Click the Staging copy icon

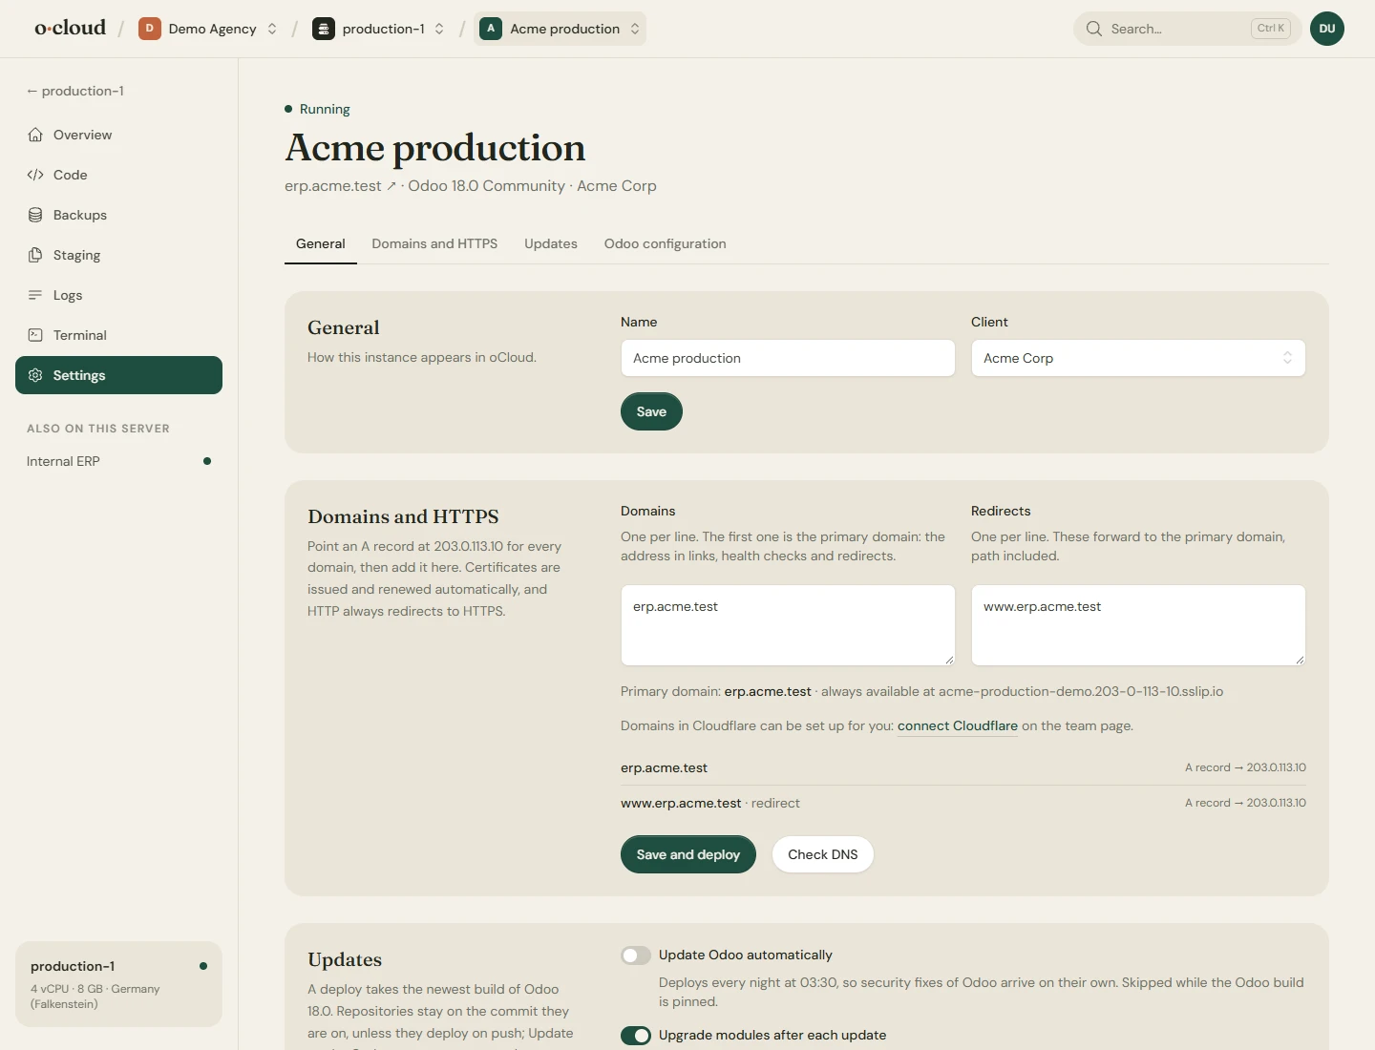tap(35, 255)
